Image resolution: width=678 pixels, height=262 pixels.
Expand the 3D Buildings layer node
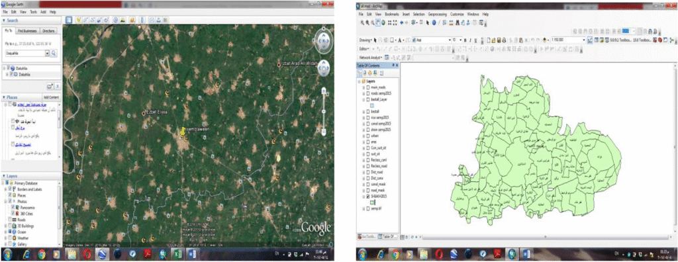pyautogui.click(x=5, y=226)
